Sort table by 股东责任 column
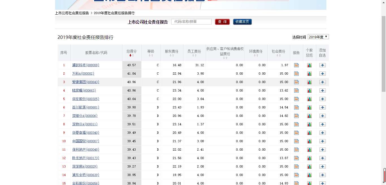This screenshot has width=386, height=185. [x=172, y=53]
